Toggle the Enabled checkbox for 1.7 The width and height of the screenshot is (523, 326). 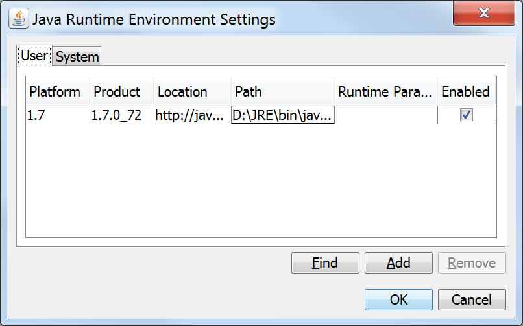coord(466,115)
